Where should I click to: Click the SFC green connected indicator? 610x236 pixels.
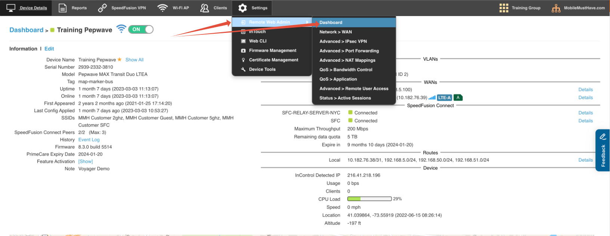(x=350, y=120)
